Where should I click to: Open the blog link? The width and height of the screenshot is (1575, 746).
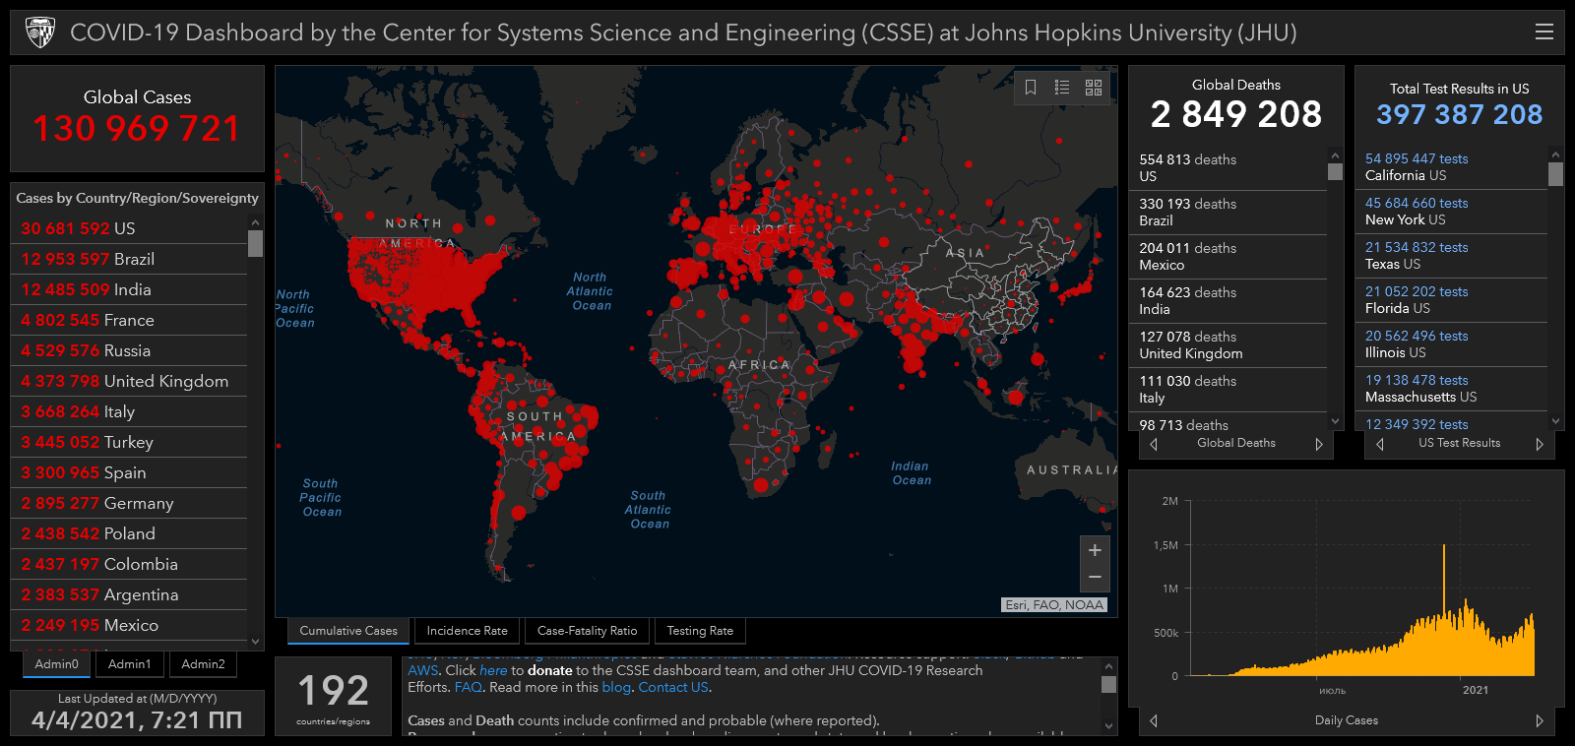[616, 687]
